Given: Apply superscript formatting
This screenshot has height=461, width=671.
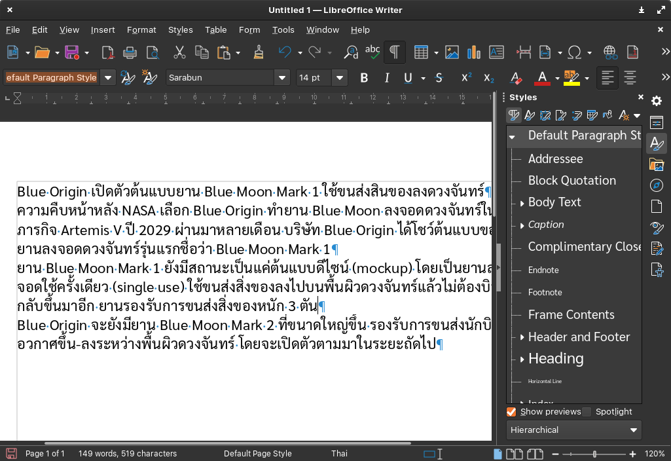Looking at the screenshot, I should coord(466,77).
